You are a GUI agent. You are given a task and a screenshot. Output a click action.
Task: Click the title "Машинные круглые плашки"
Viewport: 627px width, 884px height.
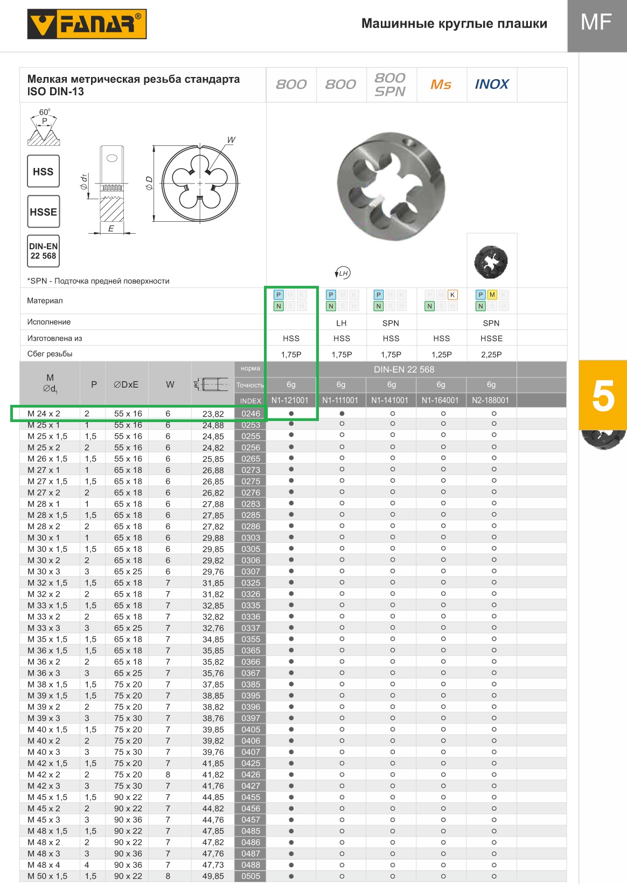[454, 24]
